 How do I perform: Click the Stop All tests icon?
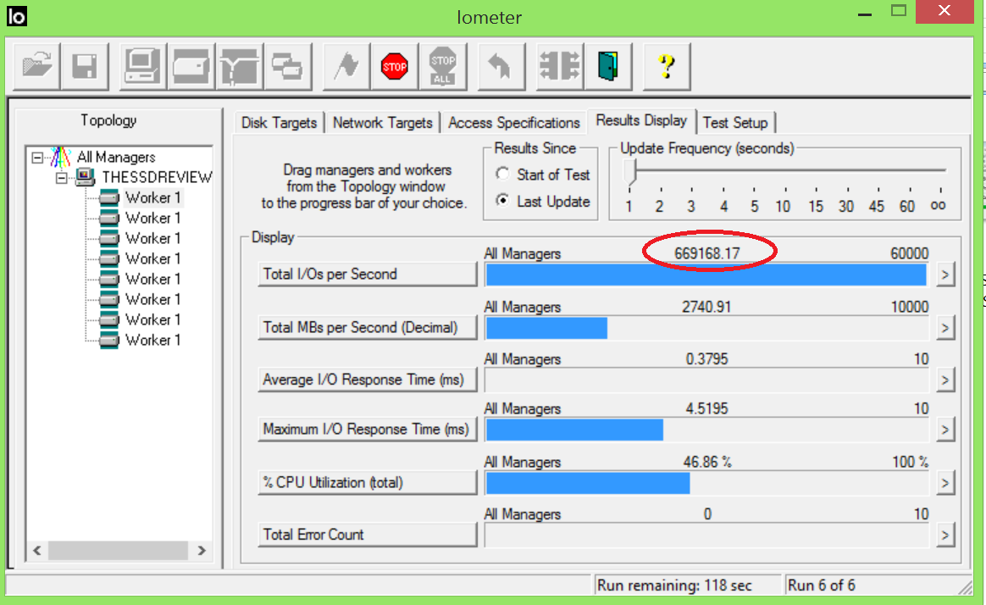pos(443,65)
